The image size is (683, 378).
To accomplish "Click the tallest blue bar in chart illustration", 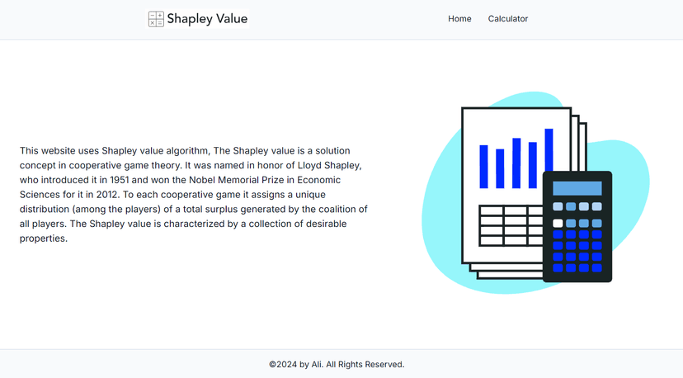I will pyautogui.click(x=549, y=150).
